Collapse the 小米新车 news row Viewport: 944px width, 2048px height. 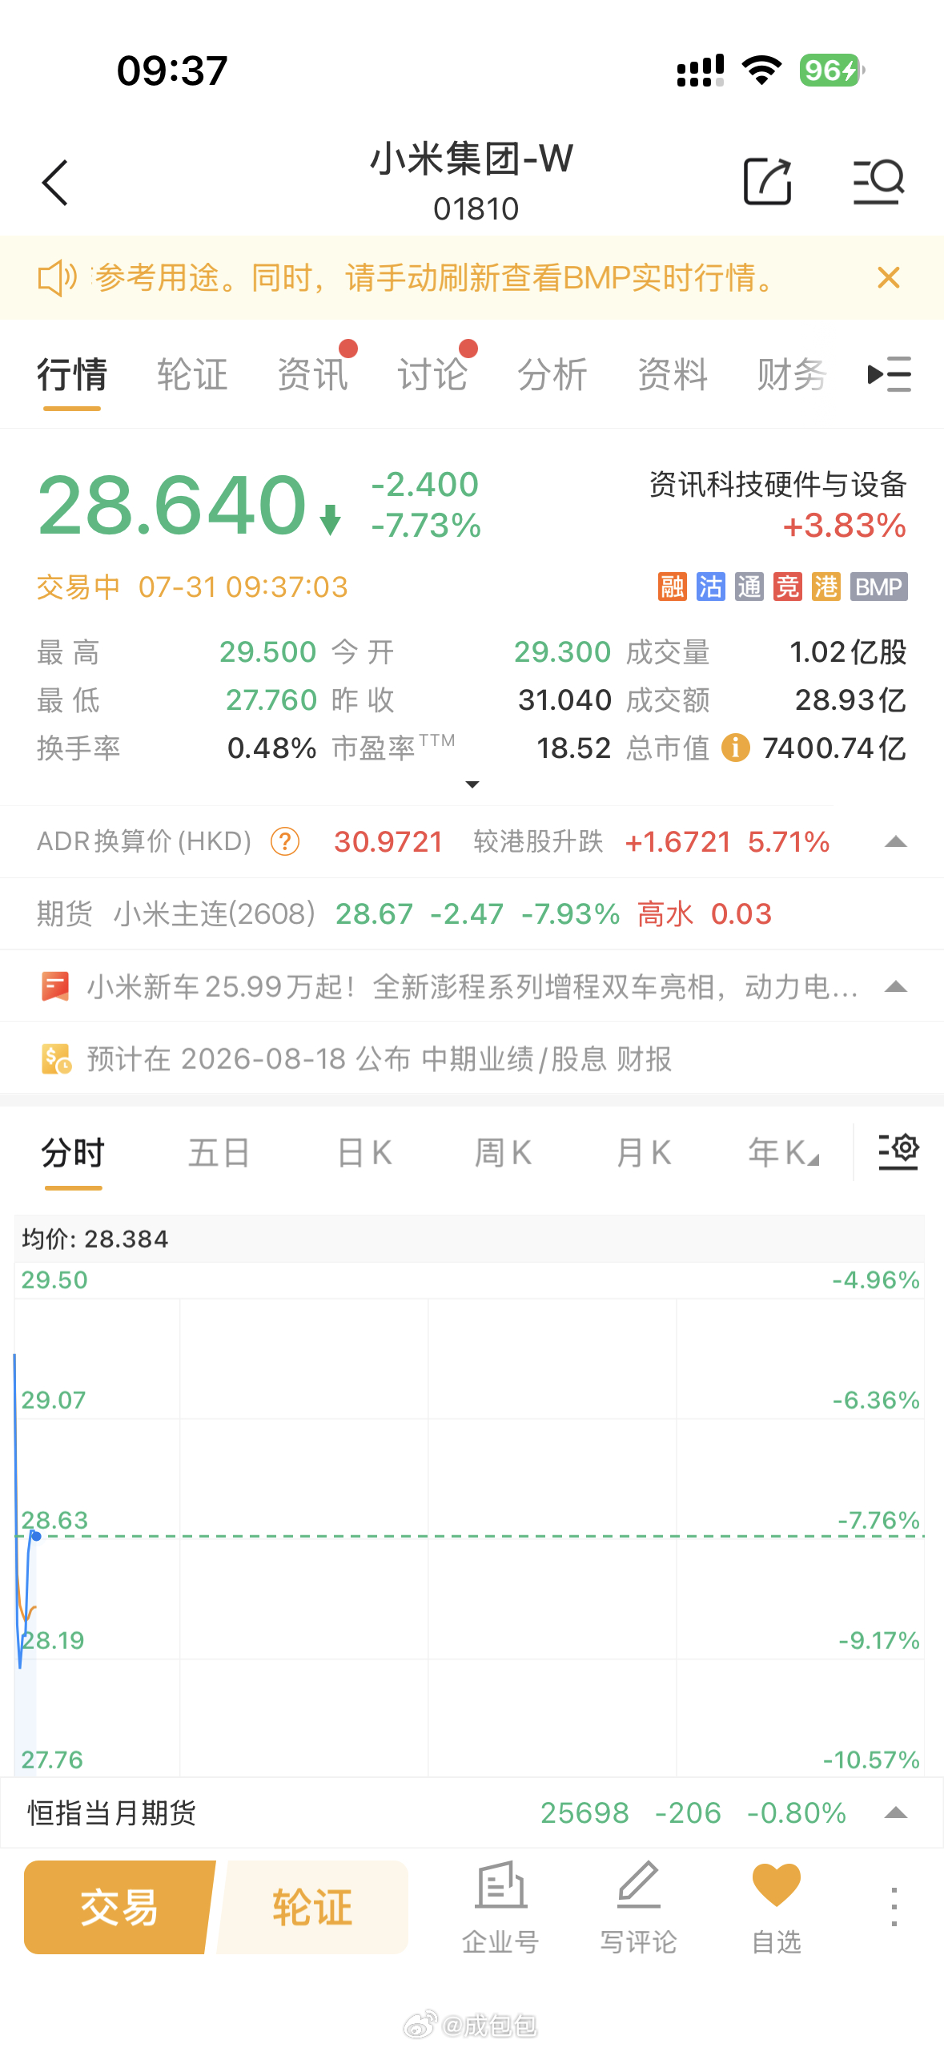(895, 986)
